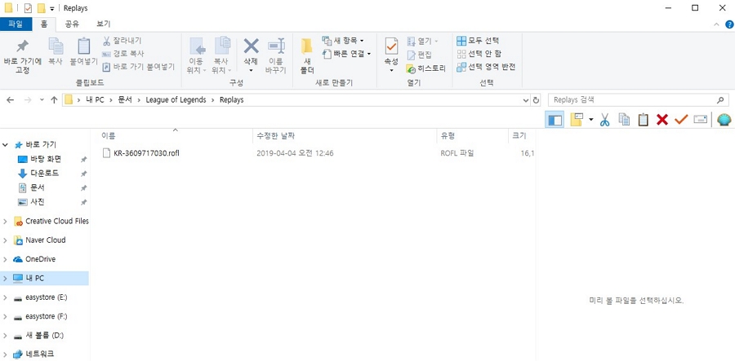Image resolution: width=735 pixels, height=361 pixels.
Task: Open the 파일 menu tab
Action: tap(16, 24)
